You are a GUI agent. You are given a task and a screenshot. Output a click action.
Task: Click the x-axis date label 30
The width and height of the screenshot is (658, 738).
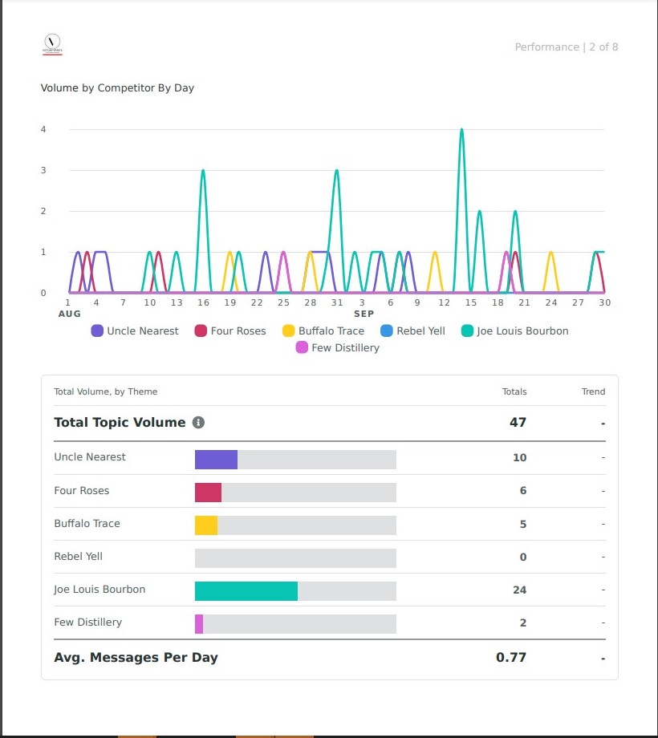coord(605,302)
